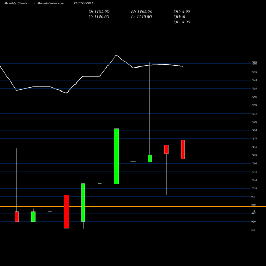Viewport: 266px width, 266px height.
Task: Click the large red candle crossing the orange line
Action: coord(66,212)
